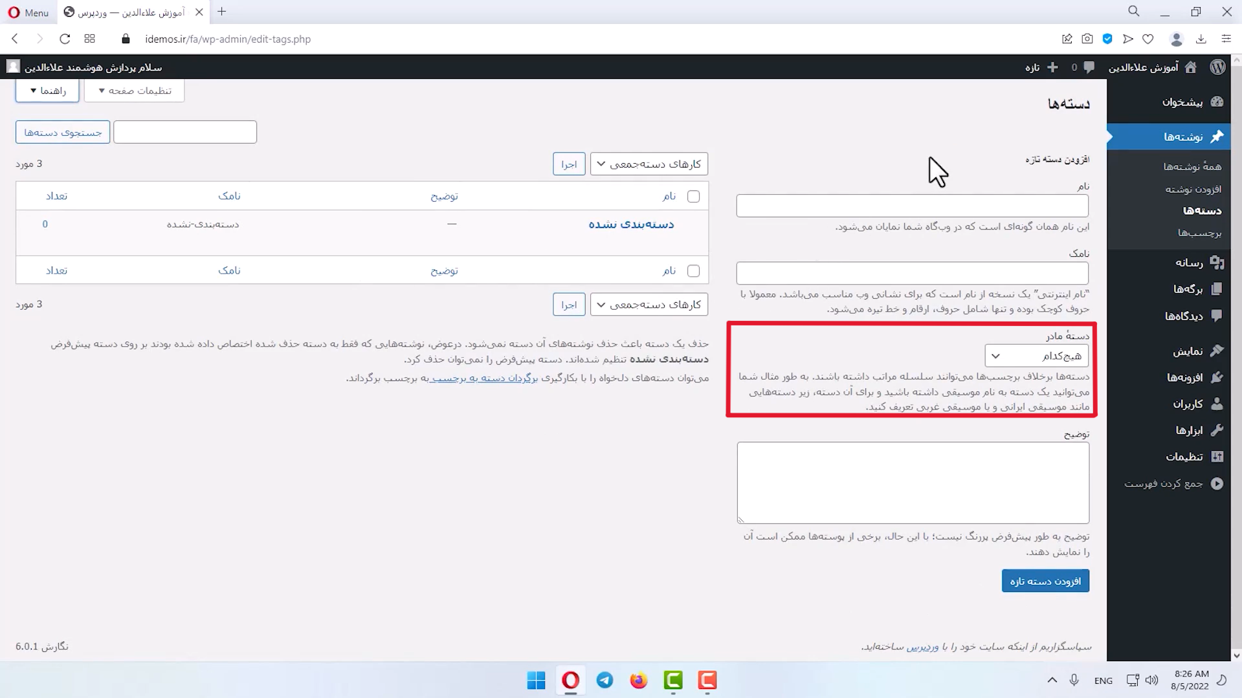Open the Media (رسانه) section icon
This screenshot has height=698, width=1242.
(1217, 262)
